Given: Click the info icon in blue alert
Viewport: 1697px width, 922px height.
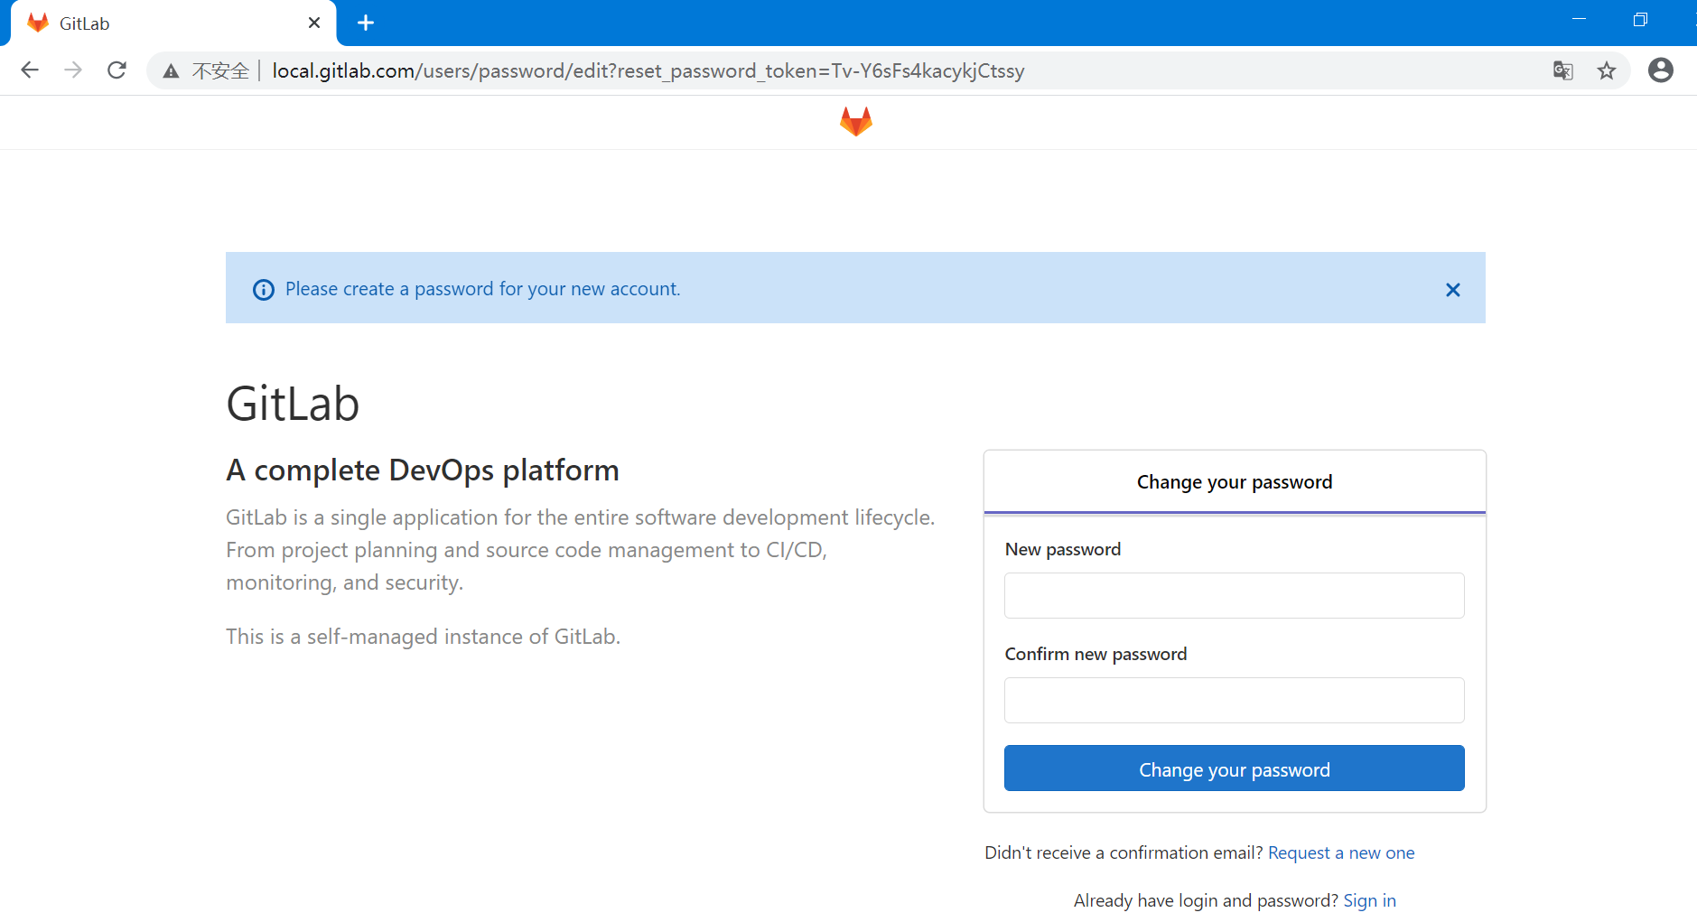Looking at the screenshot, I should 263,290.
